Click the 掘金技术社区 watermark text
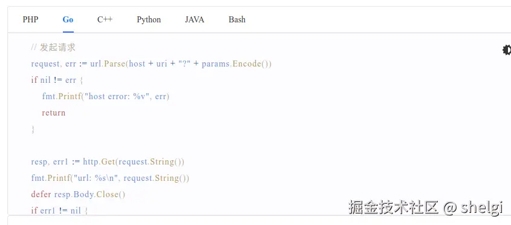 pos(393,207)
